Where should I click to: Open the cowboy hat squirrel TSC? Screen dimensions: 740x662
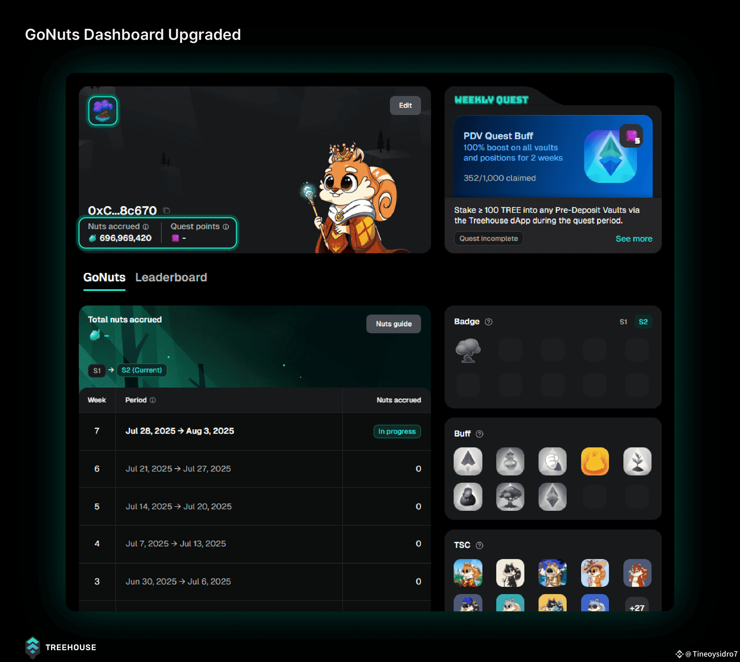595,573
